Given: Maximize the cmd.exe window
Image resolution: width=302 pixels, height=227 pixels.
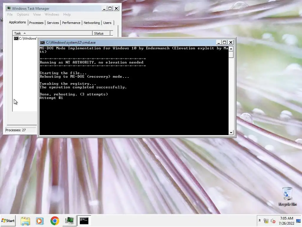Looking at the screenshot, I should click(x=224, y=42).
